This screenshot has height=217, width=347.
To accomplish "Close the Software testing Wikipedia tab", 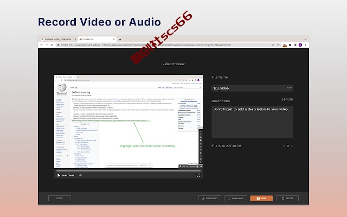I will click(x=75, y=39).
